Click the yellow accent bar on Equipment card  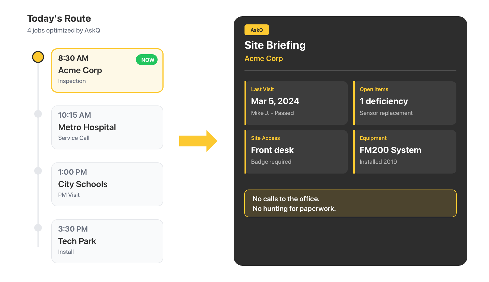355,152
